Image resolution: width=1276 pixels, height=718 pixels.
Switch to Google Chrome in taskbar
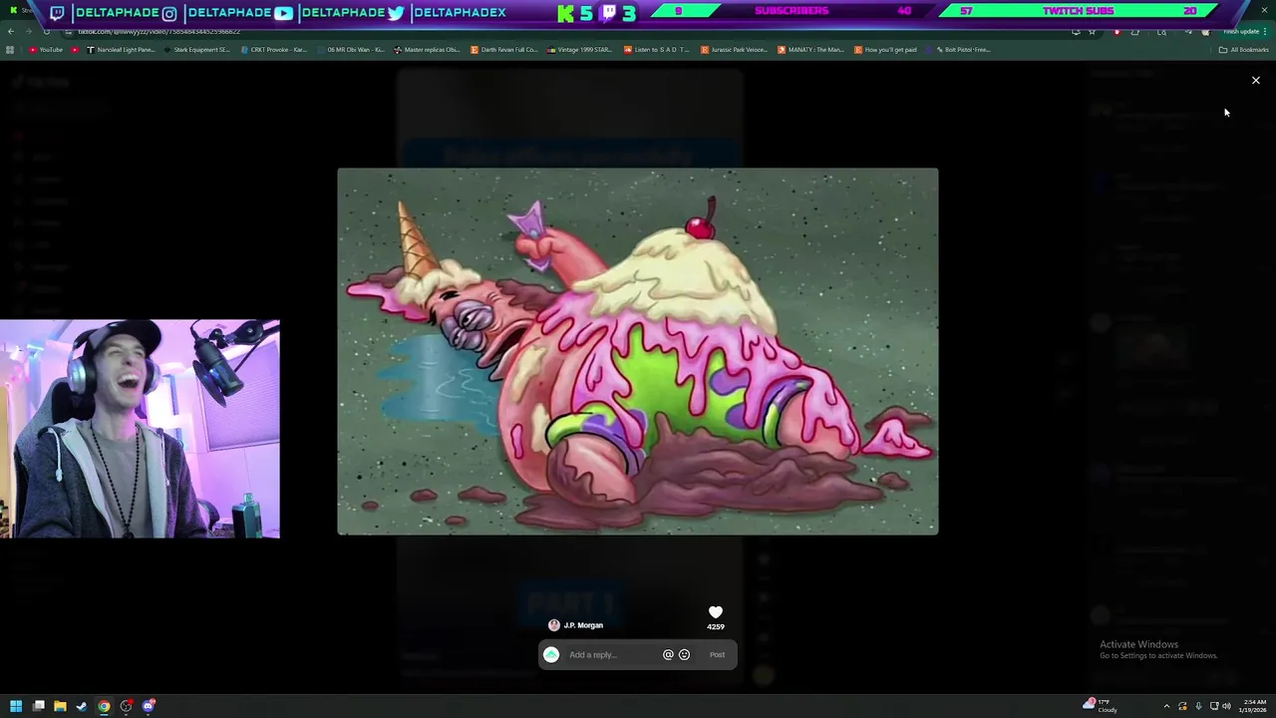(x=104, y=706)
